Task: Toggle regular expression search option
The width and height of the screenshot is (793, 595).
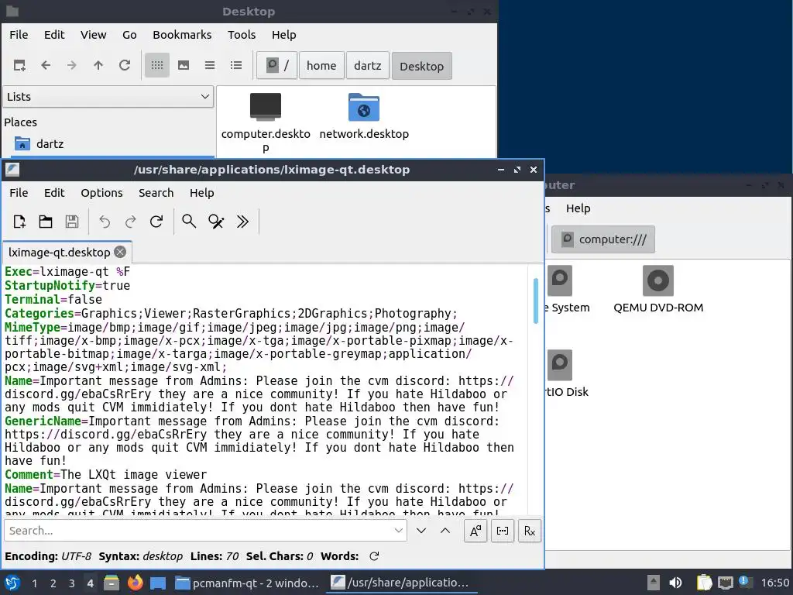Action: tap(530, 531)
